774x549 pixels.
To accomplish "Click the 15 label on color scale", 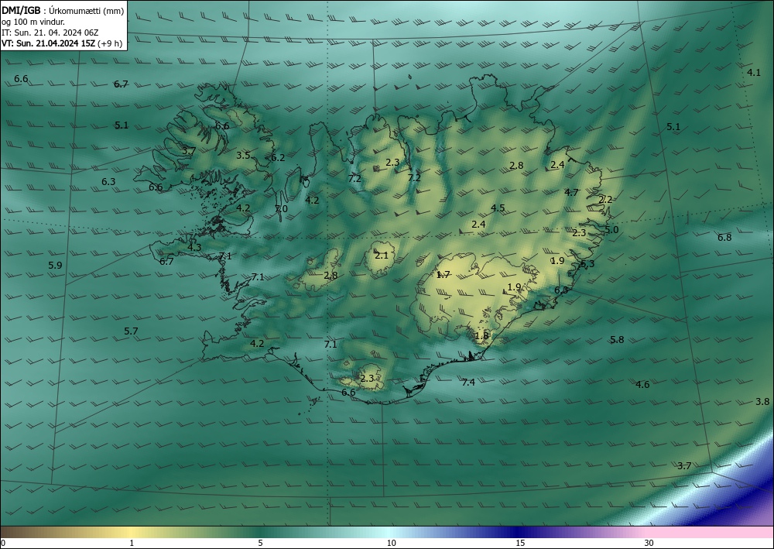I will [x=520, y=543].
